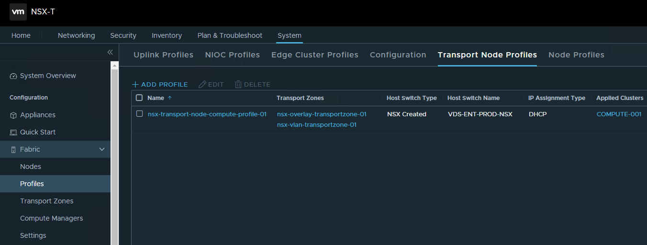Open NIOC Profiles tab
The width and height of the screenshot is (647, 245).
[233, 55]
